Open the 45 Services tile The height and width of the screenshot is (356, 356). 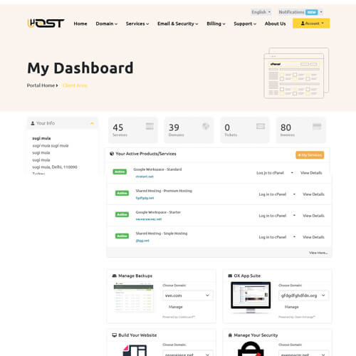point(133,130)
